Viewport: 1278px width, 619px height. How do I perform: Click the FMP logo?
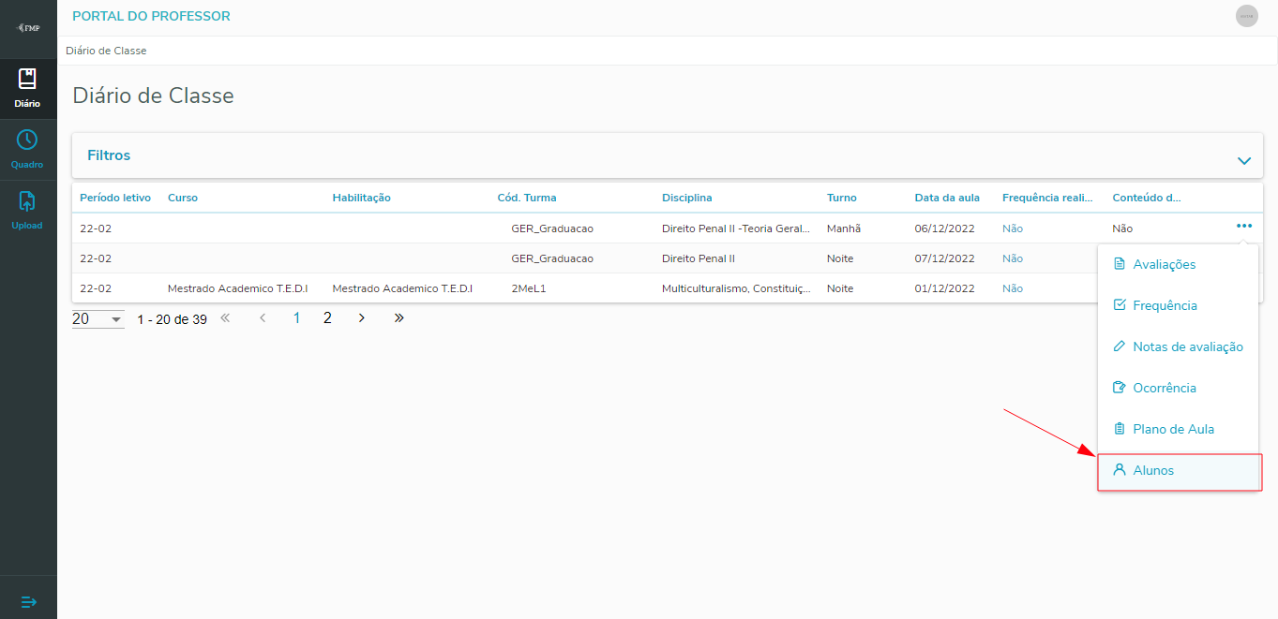[28, 28]
